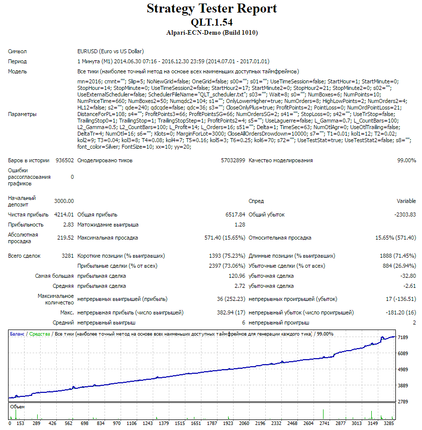The width and height of the screenshot is (422, 430).
Task: Click the 'Модель' label
Action: [17, 71]
